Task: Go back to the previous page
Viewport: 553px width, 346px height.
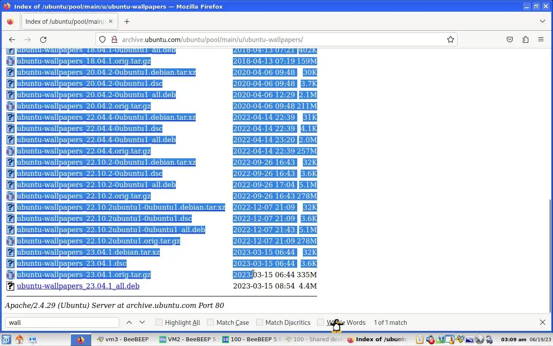Action: (12, 39)
